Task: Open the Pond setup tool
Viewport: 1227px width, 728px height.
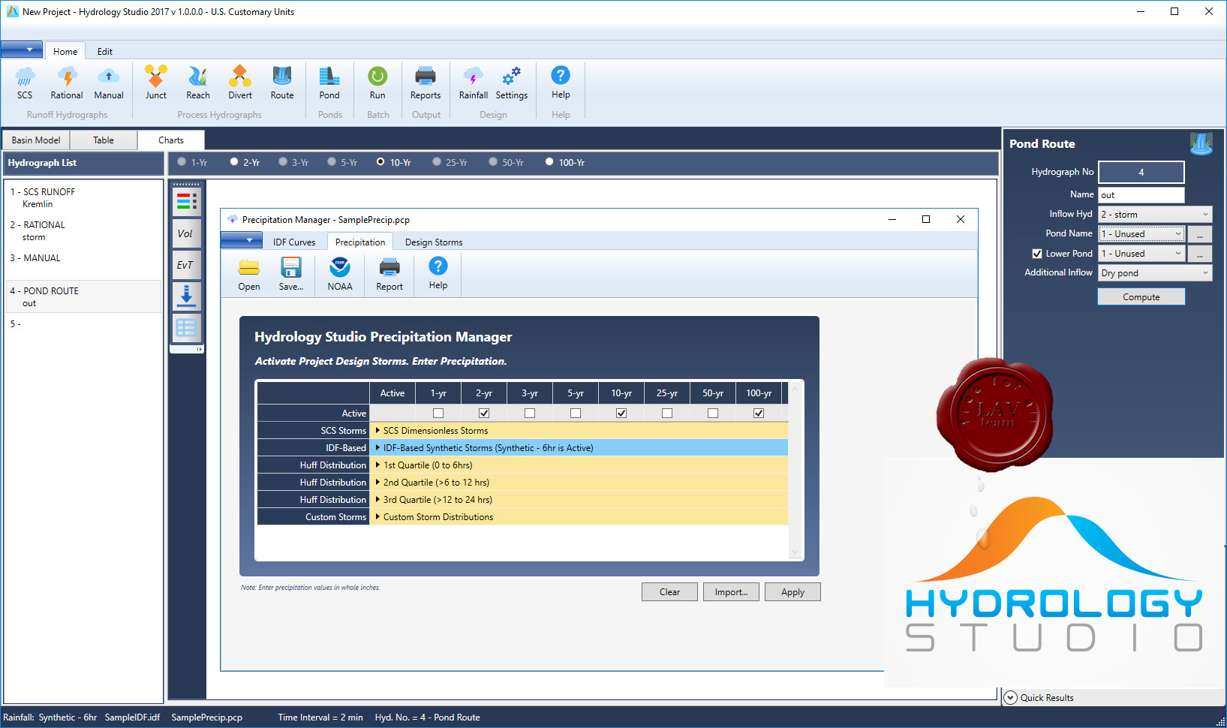Action: pyautogui.click(x=329, y=83)
